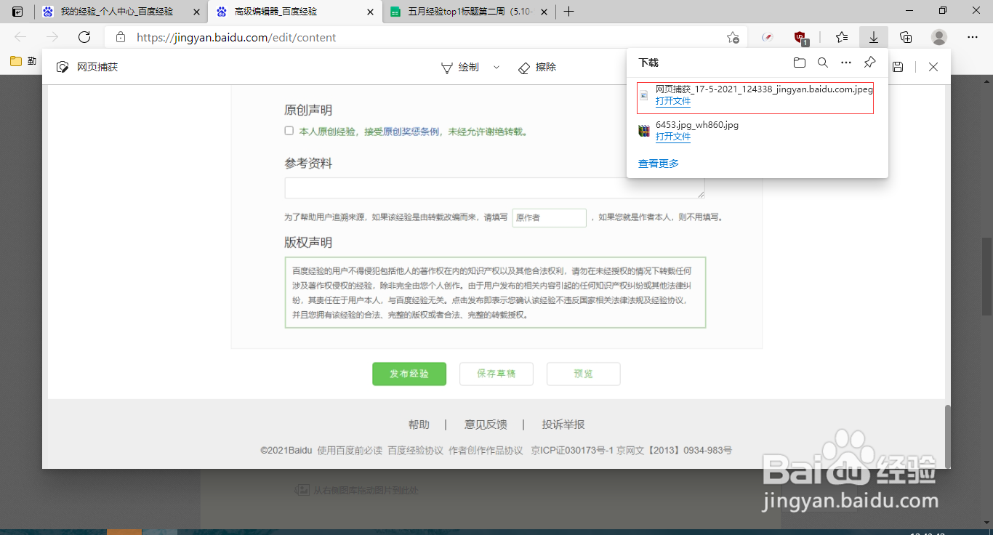Viewport: 993px width, 535px height.
Task: Open the browser profile avatar icon
Action: tap(938, 37)
